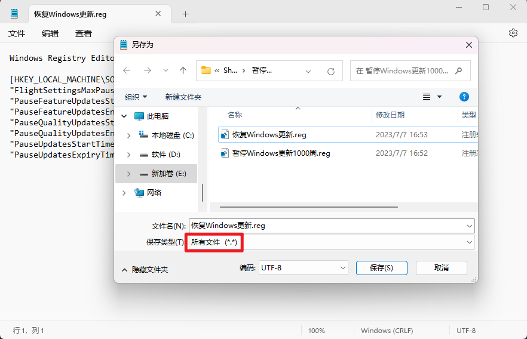Change view layout icon
The image size is (527, 339).
coord(427,97)
